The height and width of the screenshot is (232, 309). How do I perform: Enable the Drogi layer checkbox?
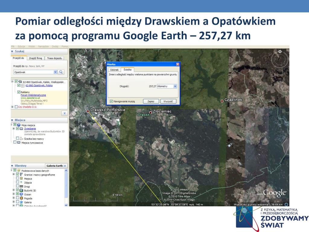point(18,186)
